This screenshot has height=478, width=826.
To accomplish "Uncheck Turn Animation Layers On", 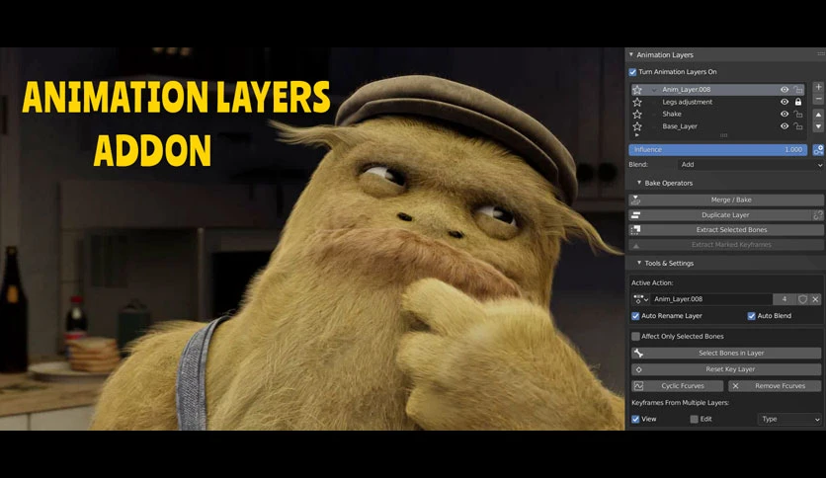I will (x=632, y=72).
